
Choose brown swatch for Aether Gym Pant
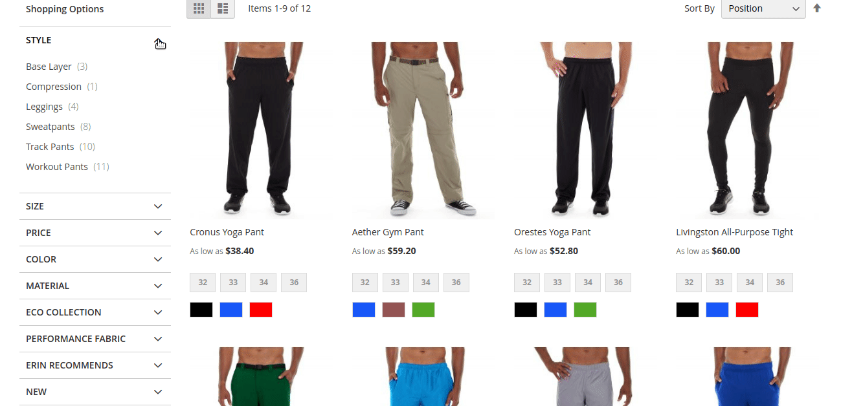394,310
